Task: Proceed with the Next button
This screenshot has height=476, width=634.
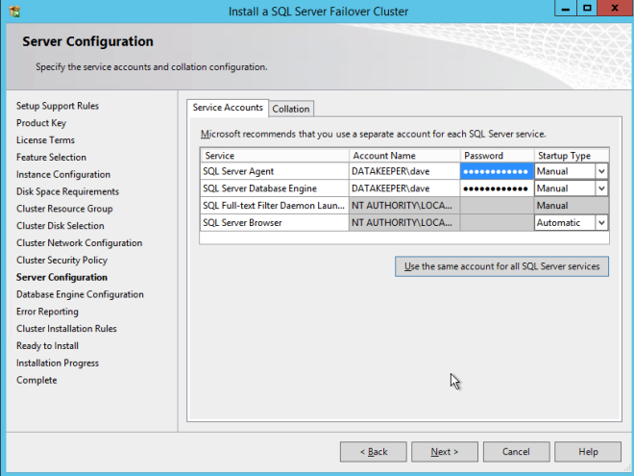Action: [445, 452]
